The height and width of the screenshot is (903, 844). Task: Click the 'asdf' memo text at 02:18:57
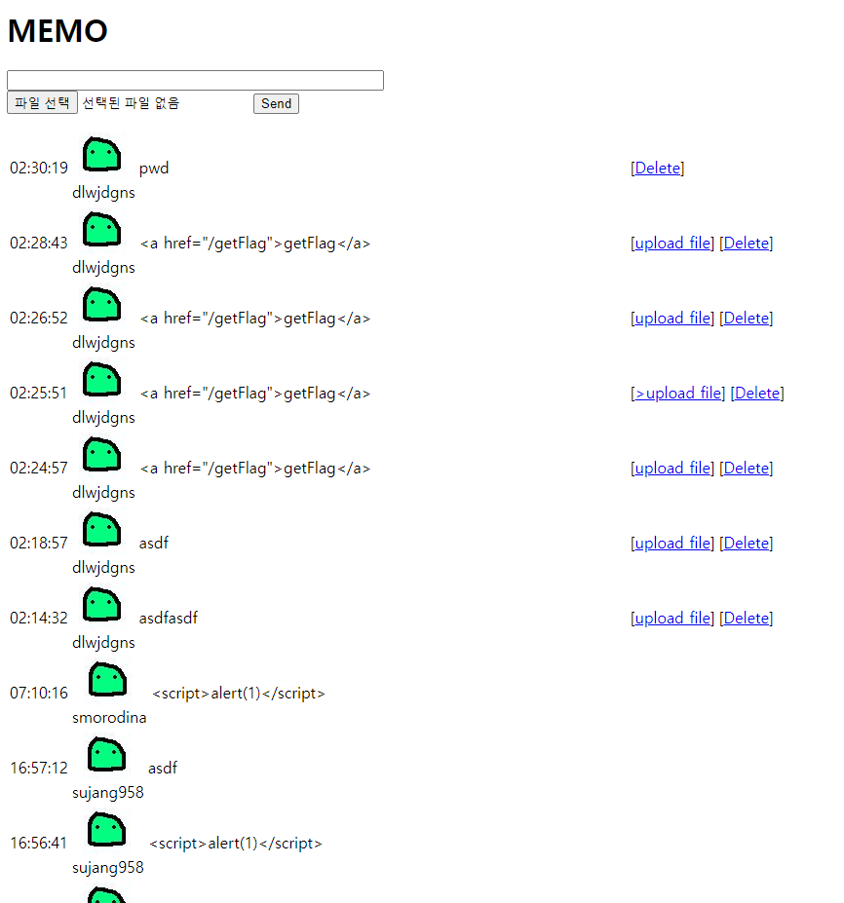pos(154,544)
